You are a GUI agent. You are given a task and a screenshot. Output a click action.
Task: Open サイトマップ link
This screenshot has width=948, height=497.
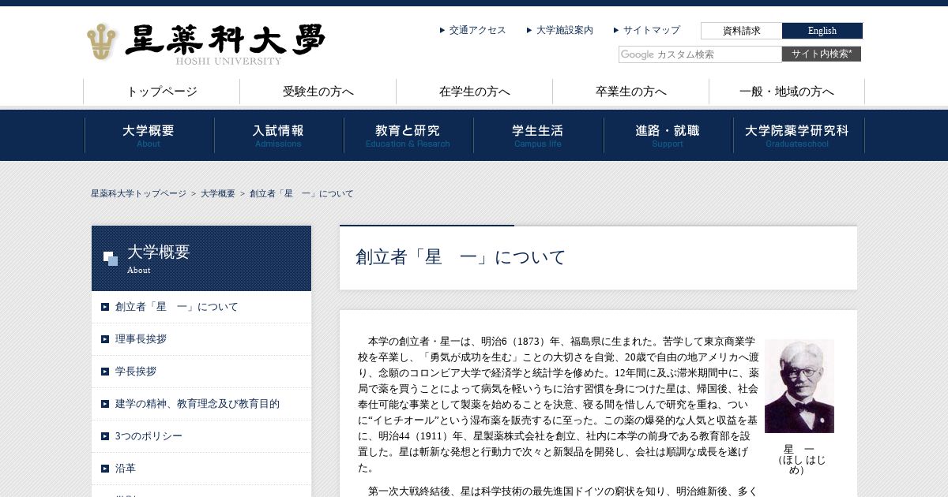[x=651, y=31]
